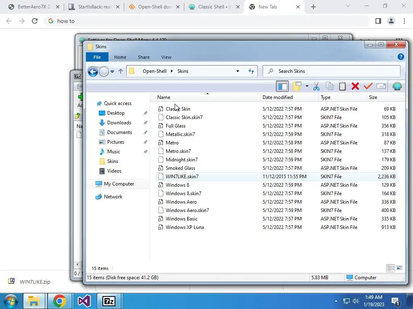Select Videos in the navigation pane
The width and height of the screenshot is (413, 309).
114,171
